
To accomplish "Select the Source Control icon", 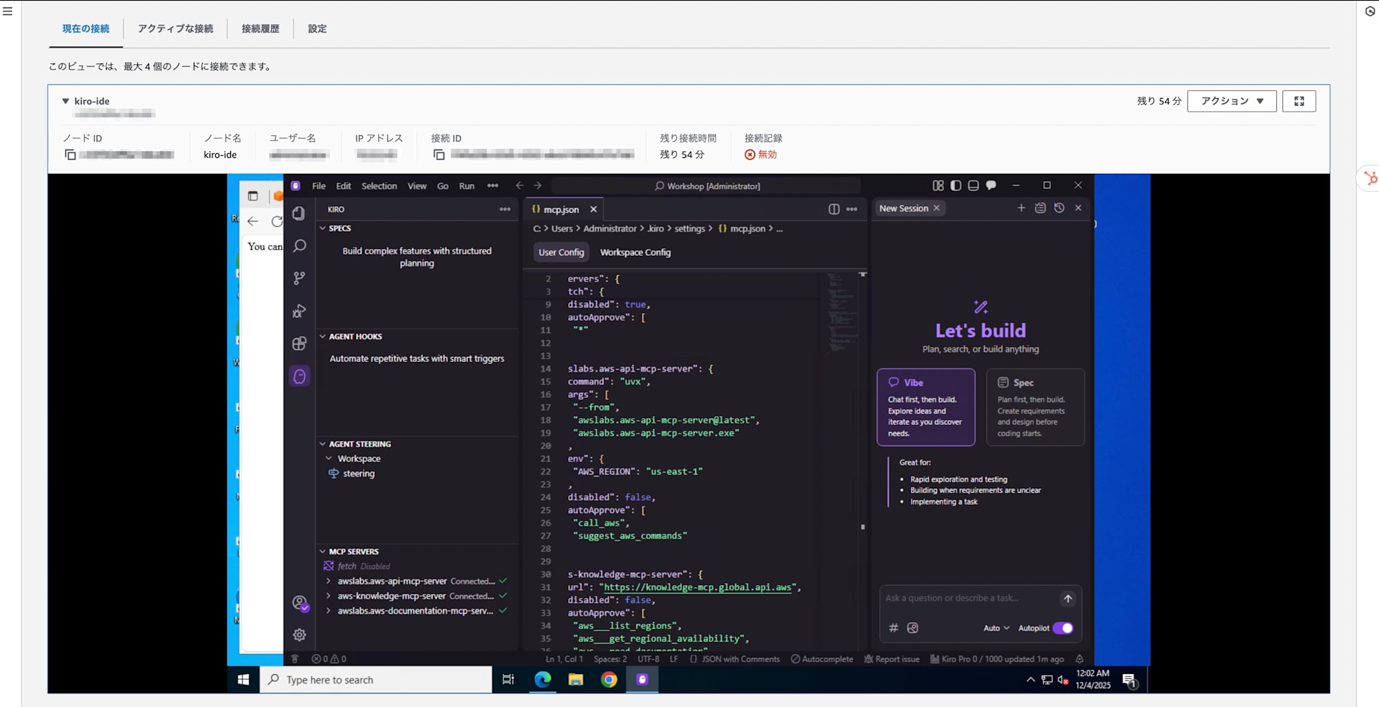I will 299,278.
